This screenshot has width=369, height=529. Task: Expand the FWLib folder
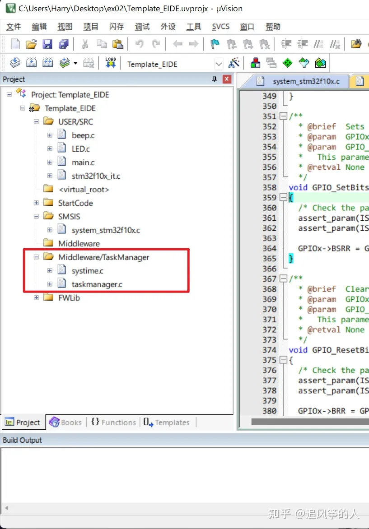coord(36,297)
